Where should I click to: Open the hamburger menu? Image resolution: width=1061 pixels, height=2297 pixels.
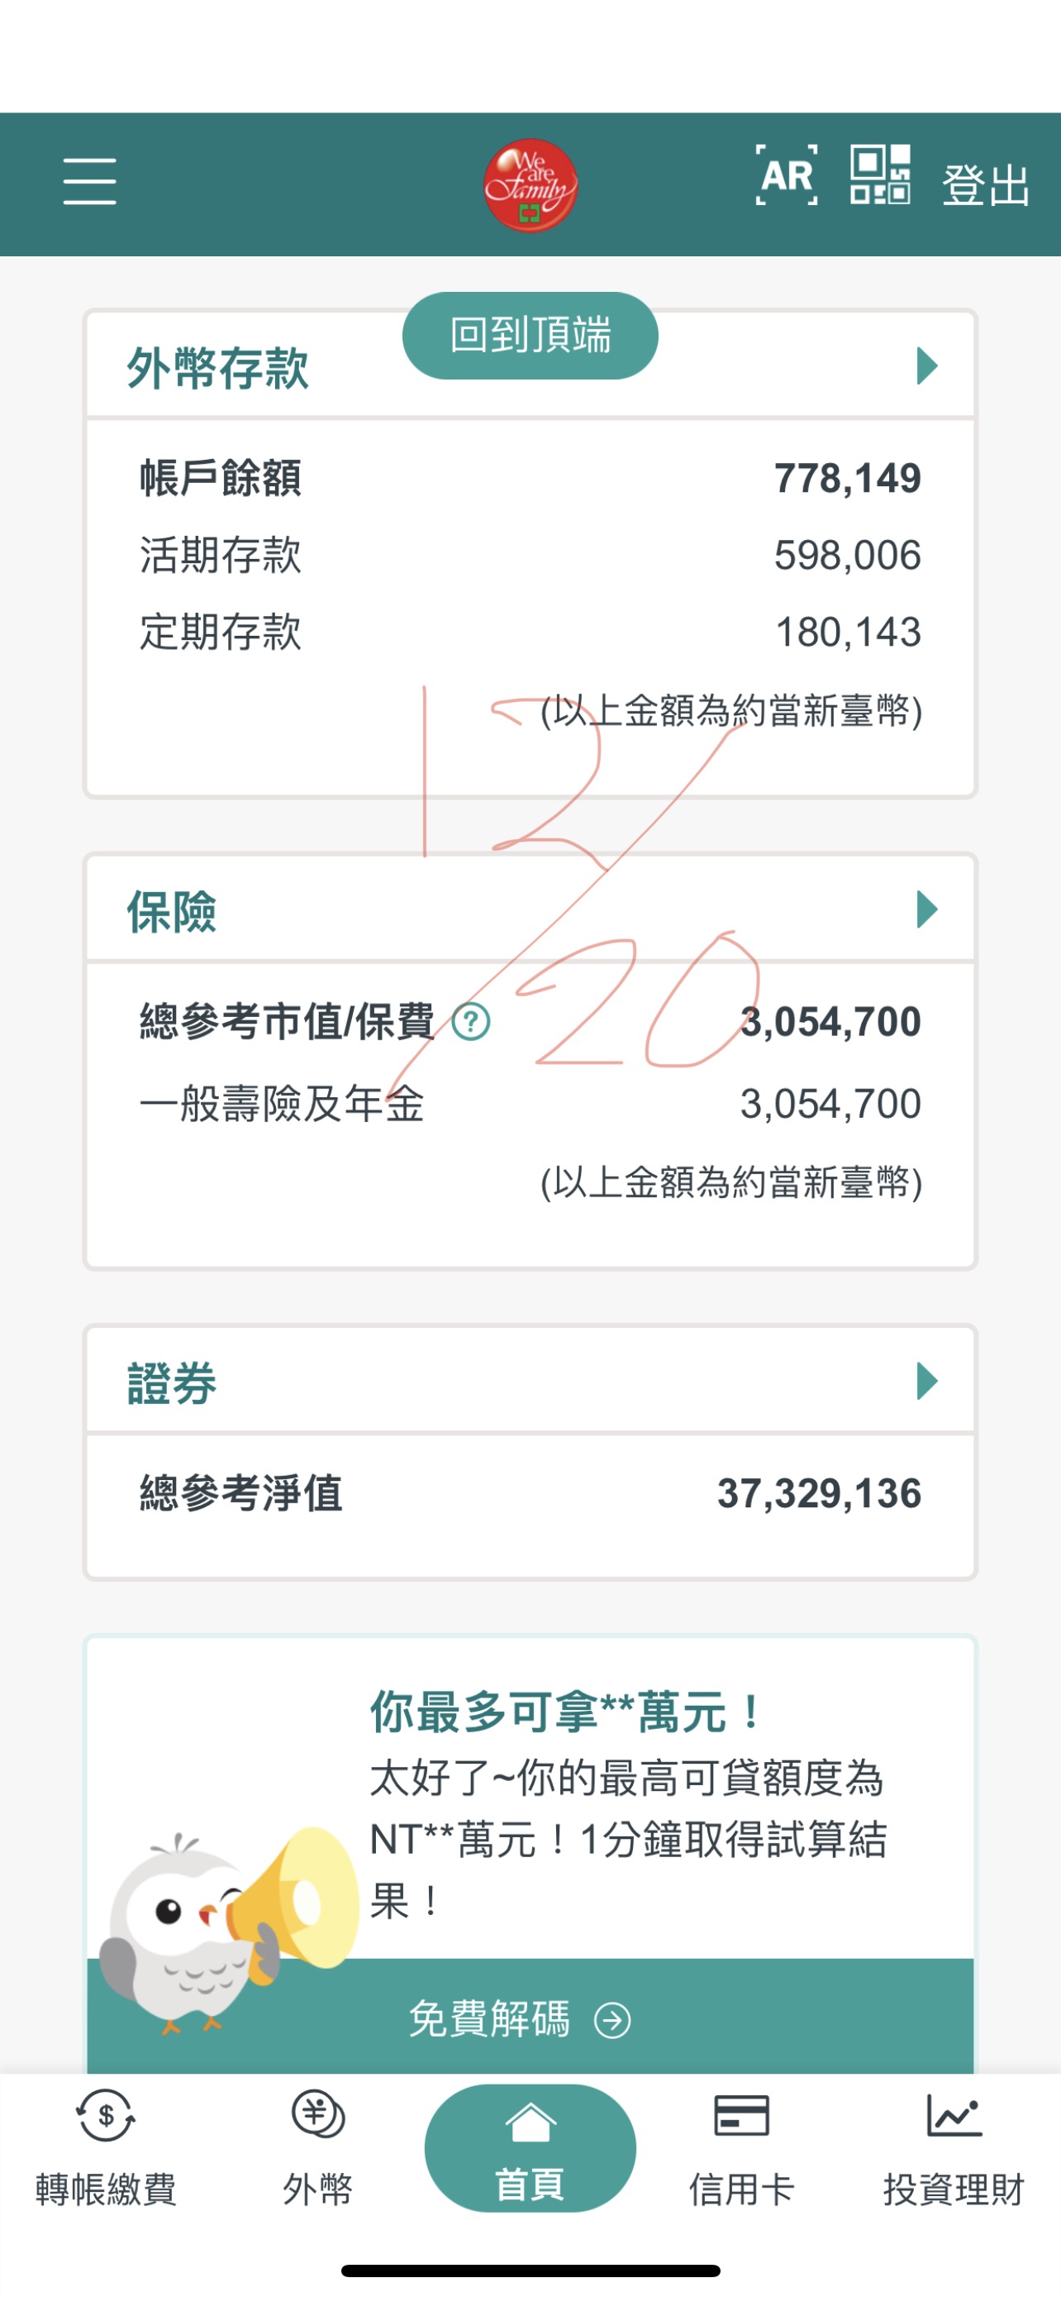pos(89,182)
